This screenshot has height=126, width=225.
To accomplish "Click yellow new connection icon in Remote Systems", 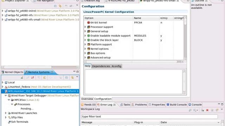I will tap(45, 78).
